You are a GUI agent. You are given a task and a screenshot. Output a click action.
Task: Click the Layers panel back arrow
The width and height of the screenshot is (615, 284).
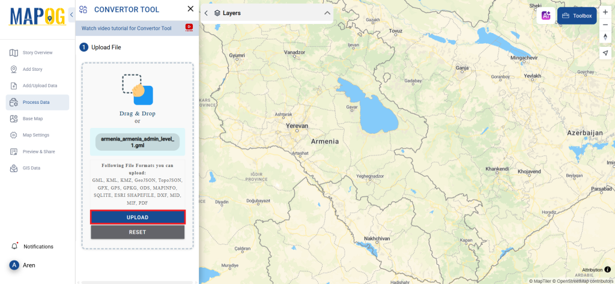[x=207, y=13]
